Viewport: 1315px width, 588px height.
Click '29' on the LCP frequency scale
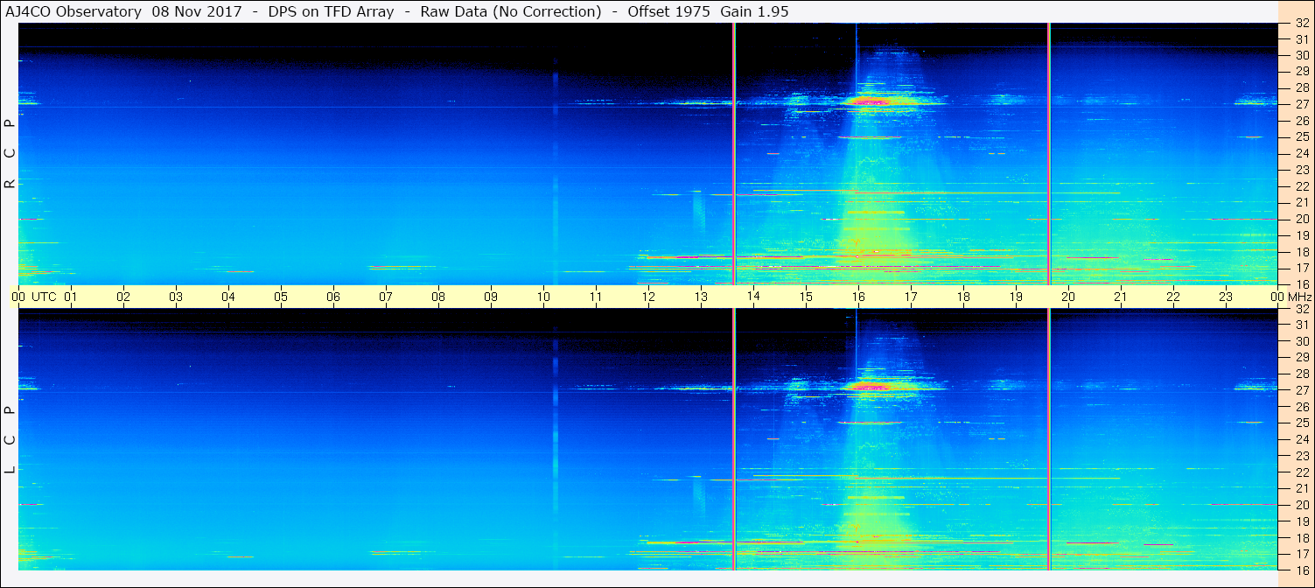(x=1301, y=358)
